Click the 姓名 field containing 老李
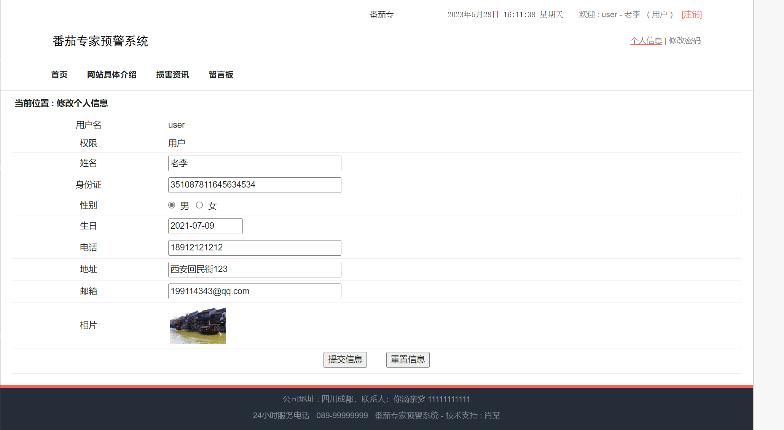Viewport: 784px width, 430px height. 254,163
